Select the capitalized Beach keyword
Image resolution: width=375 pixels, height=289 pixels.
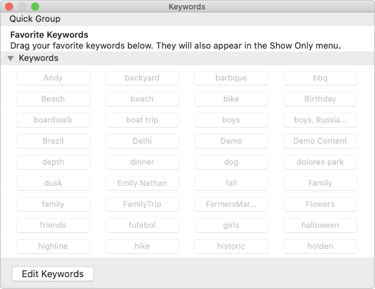tap(53, 99)
